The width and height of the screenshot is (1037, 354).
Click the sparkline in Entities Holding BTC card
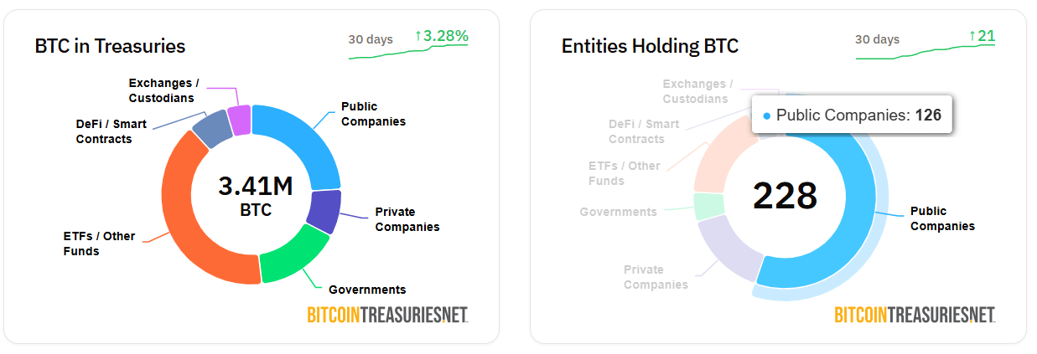point(926,52)
